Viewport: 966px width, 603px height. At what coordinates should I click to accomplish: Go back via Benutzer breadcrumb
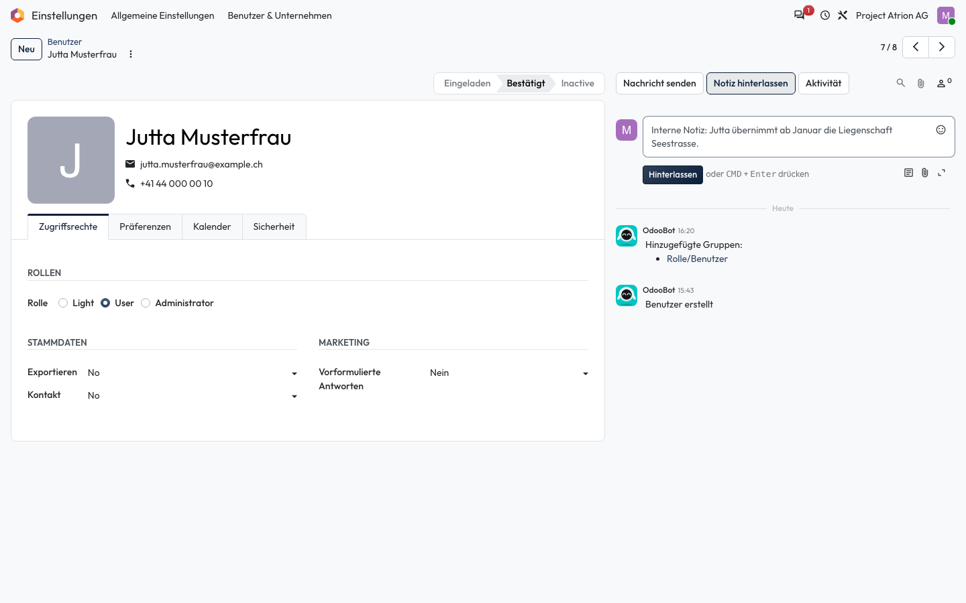(x=64, y=42)
